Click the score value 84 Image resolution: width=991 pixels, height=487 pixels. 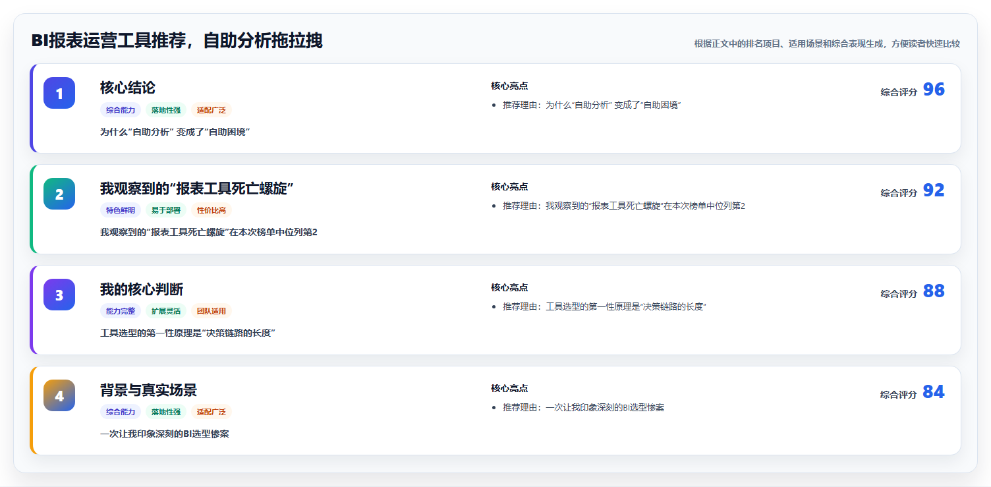coord(934,392)
